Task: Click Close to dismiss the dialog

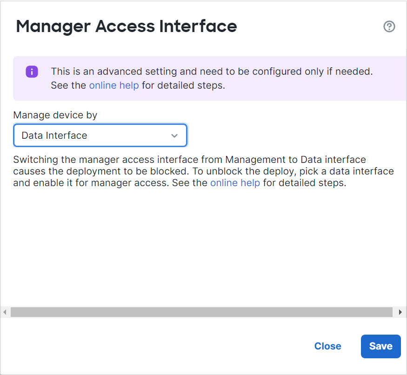Action: [327, 346]
